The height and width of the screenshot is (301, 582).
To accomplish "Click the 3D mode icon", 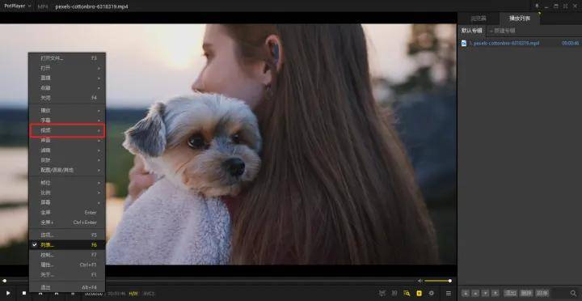I will 394,293.
